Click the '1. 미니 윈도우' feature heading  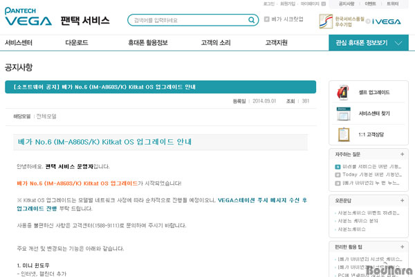click(33, 265)
